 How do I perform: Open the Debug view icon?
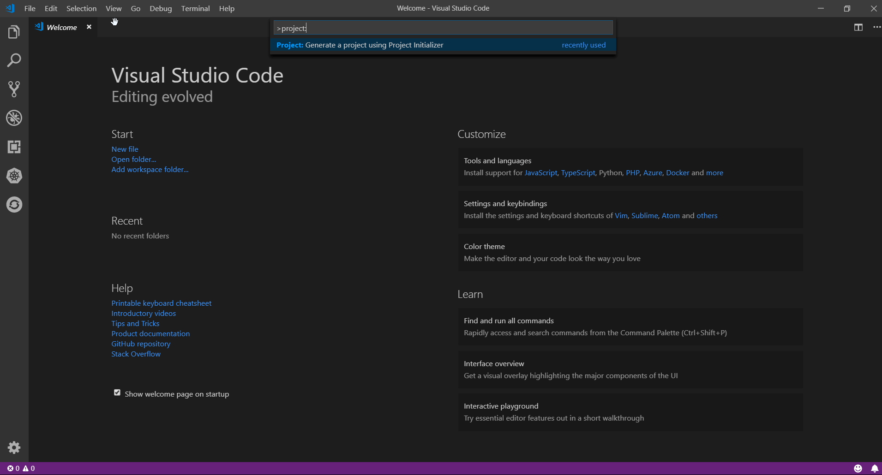[14, 118]
